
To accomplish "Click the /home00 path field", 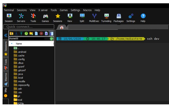I will tap(29, 39).
